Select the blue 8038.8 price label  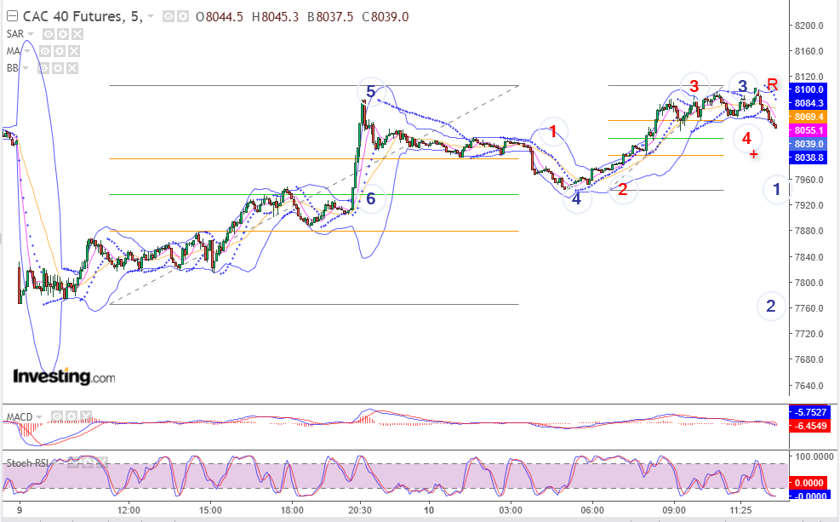pyautogui.click(x=809, y=158)
